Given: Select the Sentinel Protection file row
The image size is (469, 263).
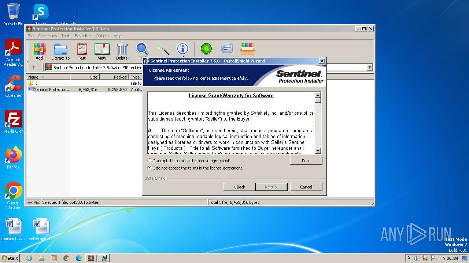Looking at the screenshot, I should coord(84,89).
